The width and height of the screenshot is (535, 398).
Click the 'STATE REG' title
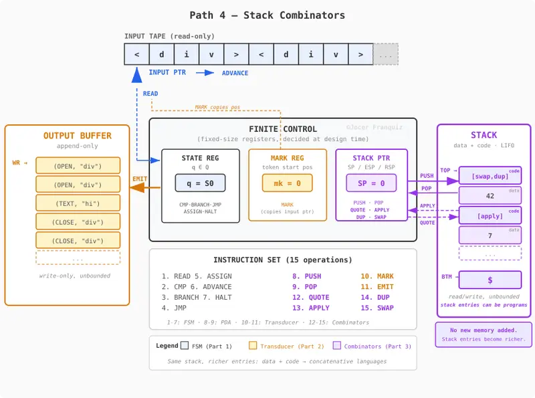200,158
